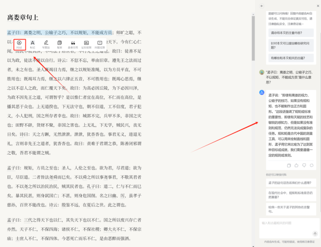Click the 问AI (Ask AI) toolbar icon

(x=19, y=44)
